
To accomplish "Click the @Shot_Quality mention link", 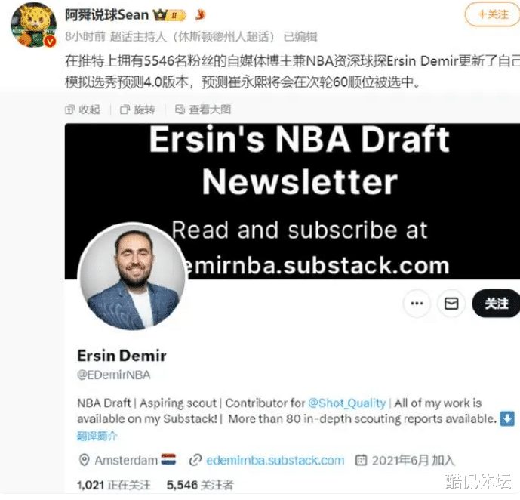I will (347, 403).
